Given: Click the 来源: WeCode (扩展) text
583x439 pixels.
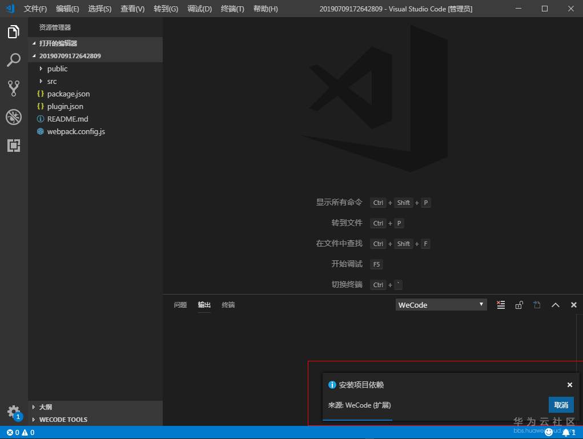Looking at the screenshot, I should [359, 405].
